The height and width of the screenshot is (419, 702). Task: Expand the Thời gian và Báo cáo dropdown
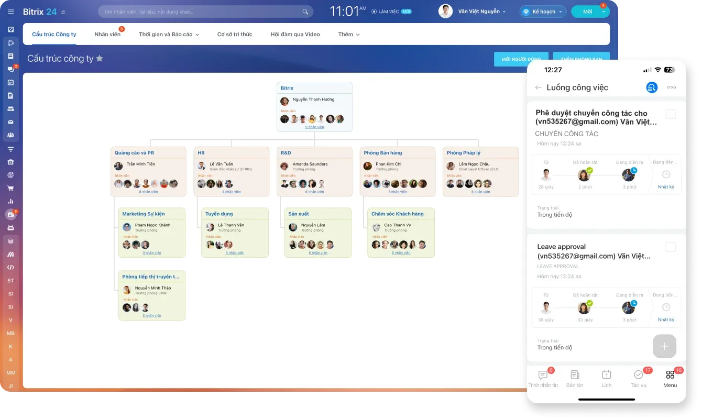coord(169,35)
